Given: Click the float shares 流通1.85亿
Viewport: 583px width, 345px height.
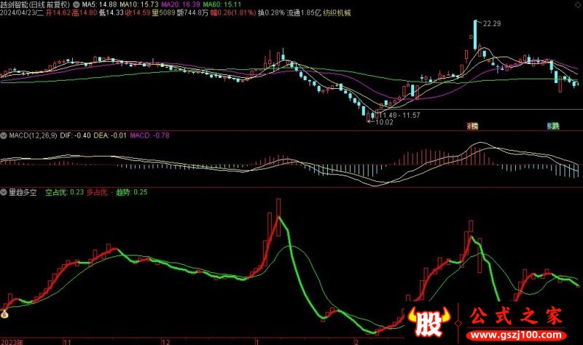Looking at the screenshot, I should pyautogui.click(x=304, y=13).
